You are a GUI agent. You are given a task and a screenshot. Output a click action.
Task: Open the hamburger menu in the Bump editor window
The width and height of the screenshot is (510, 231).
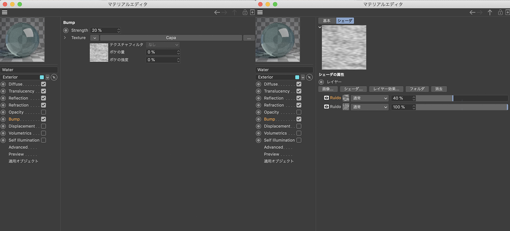point(4,12)
